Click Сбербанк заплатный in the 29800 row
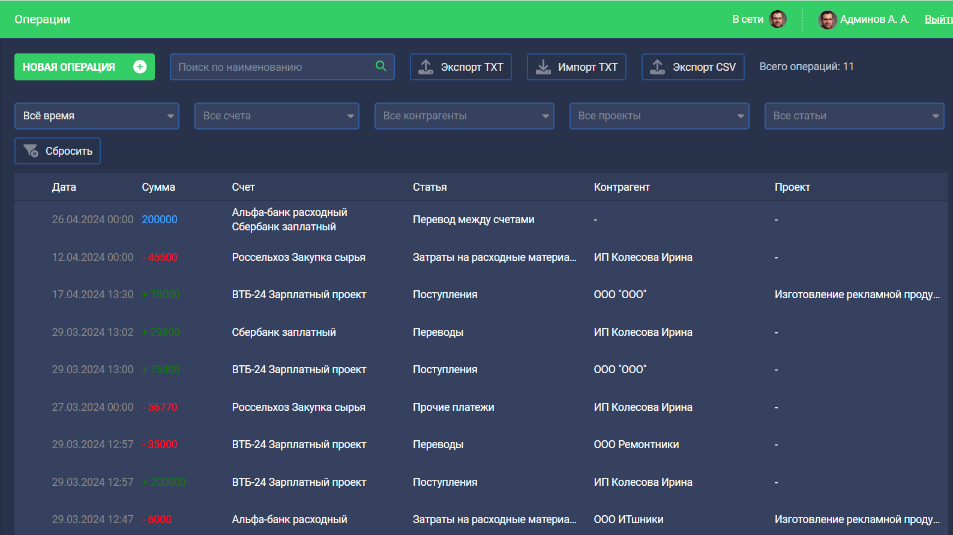 tap(284, 332)
